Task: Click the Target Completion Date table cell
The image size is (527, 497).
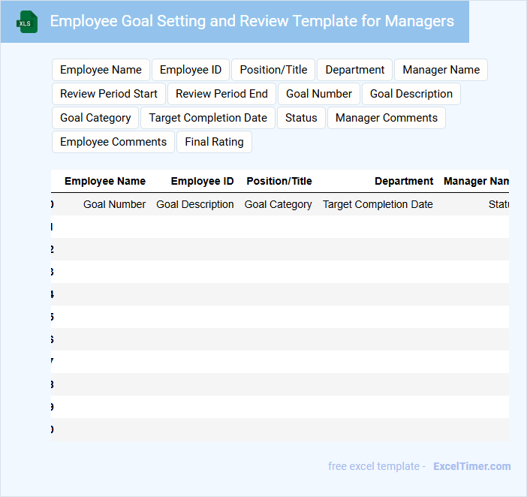Action: click(378, 204)
